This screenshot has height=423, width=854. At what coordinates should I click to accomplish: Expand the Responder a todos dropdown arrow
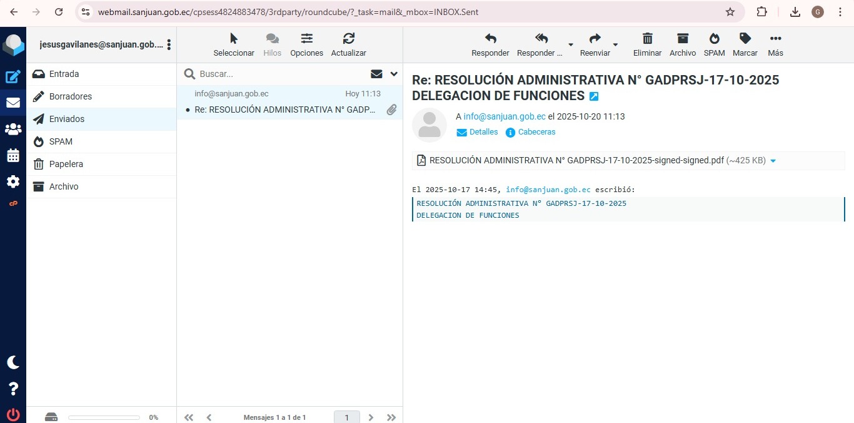570,44
